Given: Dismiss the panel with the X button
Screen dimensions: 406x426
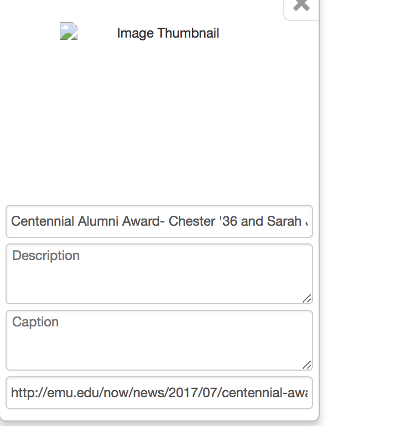Looking at the screenshot, I should 301,7.
